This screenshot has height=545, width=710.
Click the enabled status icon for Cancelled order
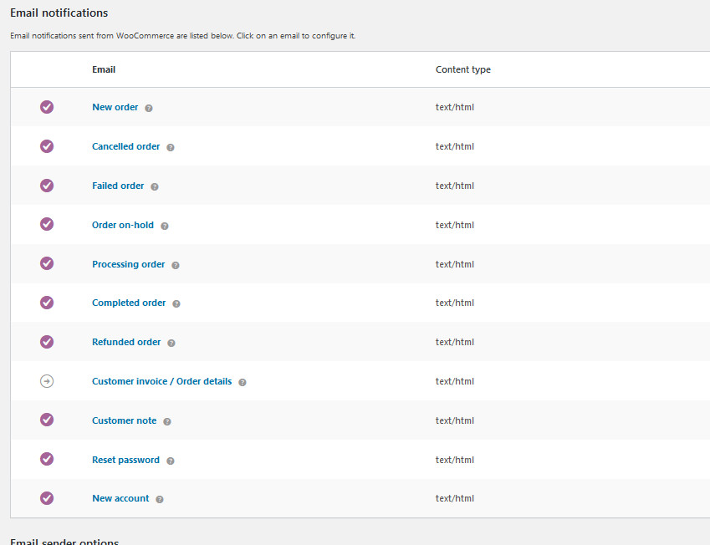point(47,146)
